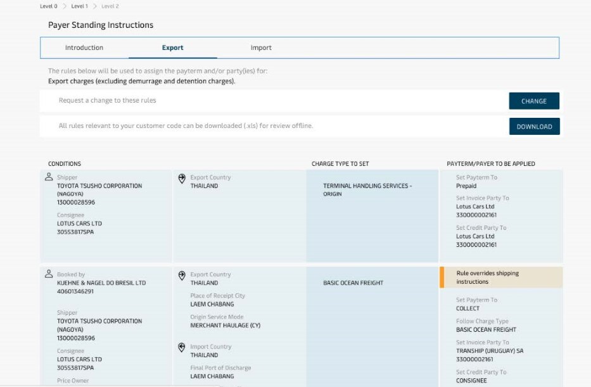Click the location pin beside Import Country
The image size is (591, 387).
pyautogui.click(x=182, y=347)
